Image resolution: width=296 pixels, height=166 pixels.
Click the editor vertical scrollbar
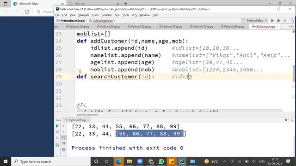click(x=294, y=73)
